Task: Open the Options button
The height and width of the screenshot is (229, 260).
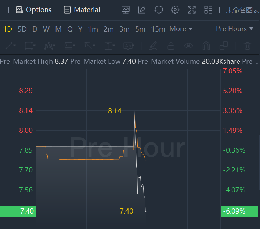Action: click(x=33, y=10)
